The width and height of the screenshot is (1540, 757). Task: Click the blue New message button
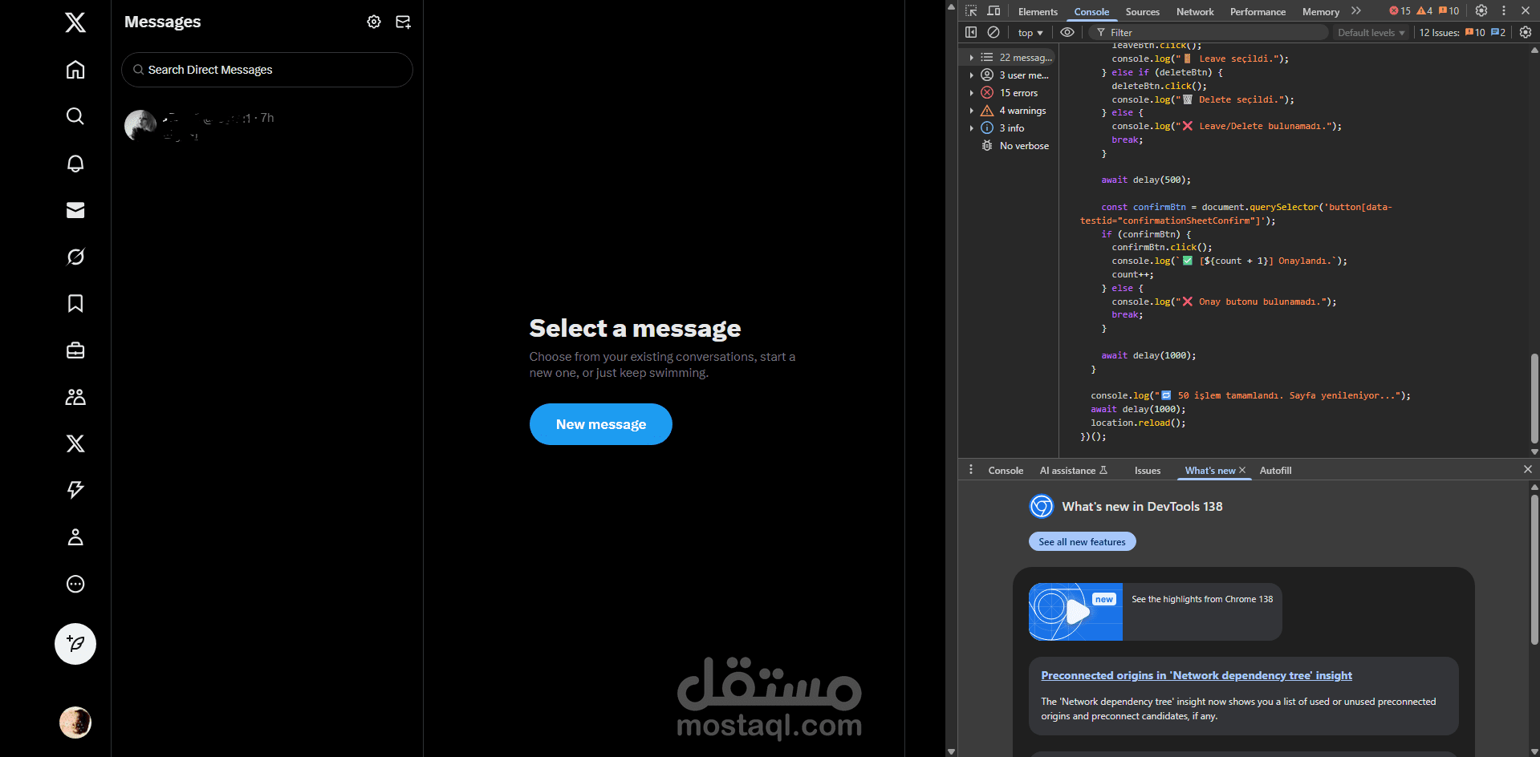(601, 424)
